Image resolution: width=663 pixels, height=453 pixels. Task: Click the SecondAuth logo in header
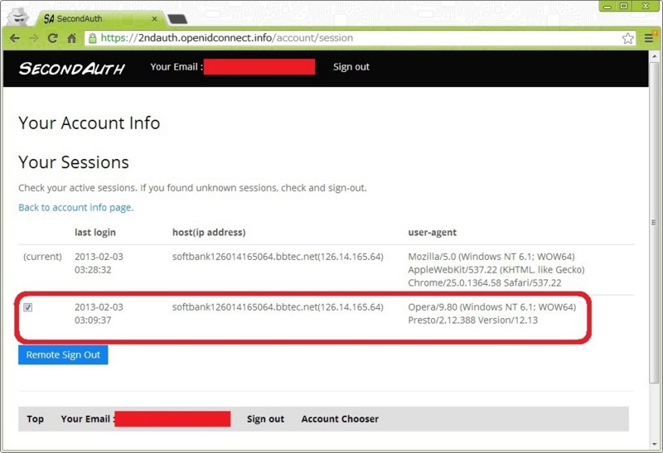[72, 68]
